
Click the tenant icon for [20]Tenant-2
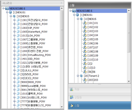81,76
